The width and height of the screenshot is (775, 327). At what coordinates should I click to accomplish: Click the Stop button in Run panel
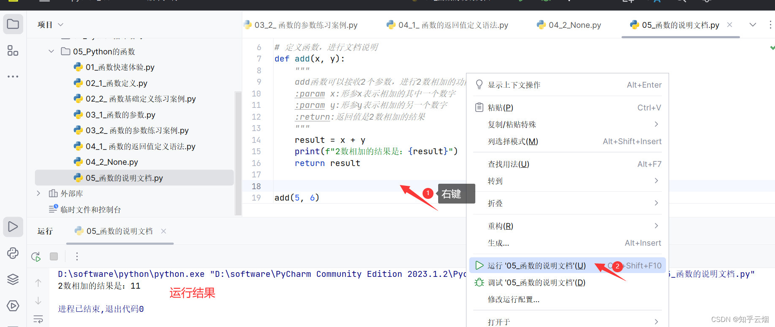tap(54, 256)
